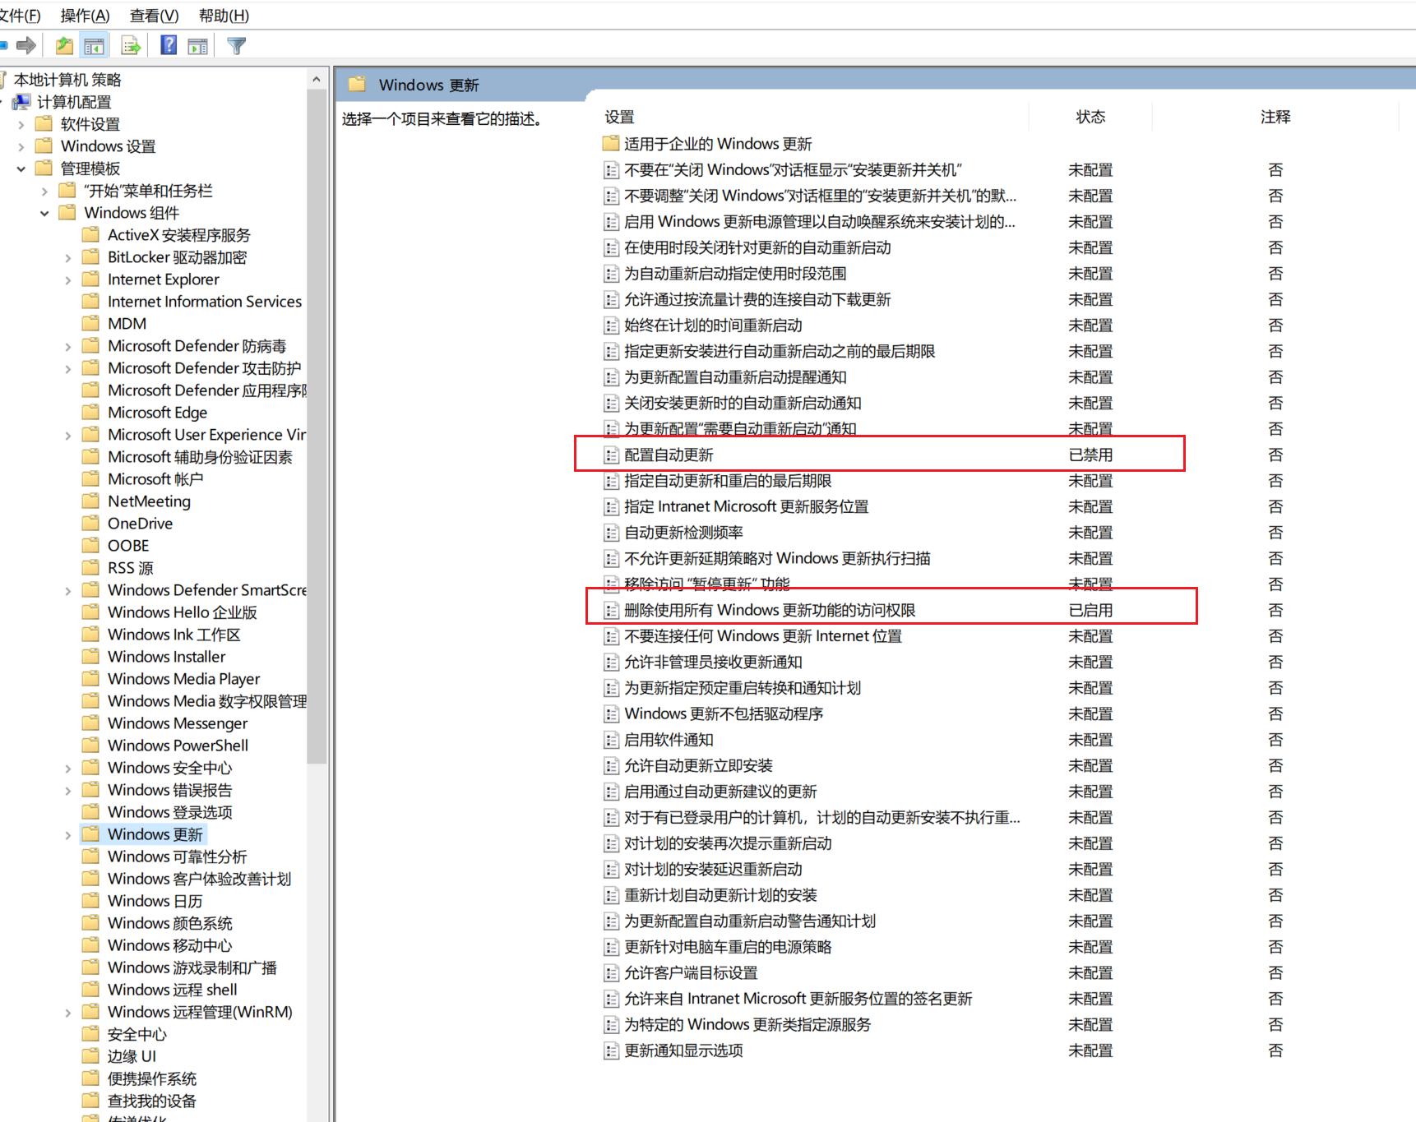Click folder icon of Windows Installer node

point(91,656)
